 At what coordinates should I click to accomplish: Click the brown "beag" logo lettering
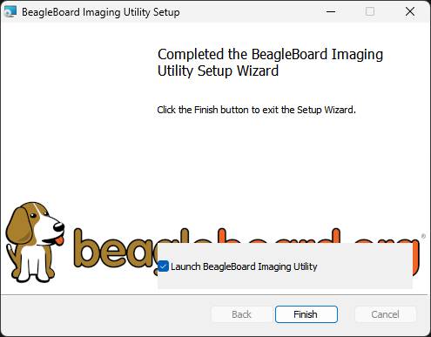coord(115,250)
